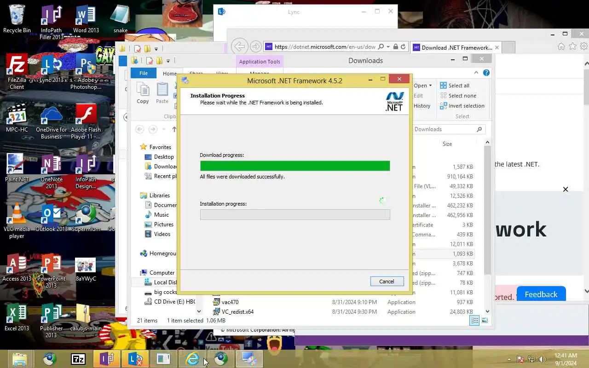Go back in Internet Explorer
Screen dimensions: 589x368
pyautogui.click(x=239, y=46)
